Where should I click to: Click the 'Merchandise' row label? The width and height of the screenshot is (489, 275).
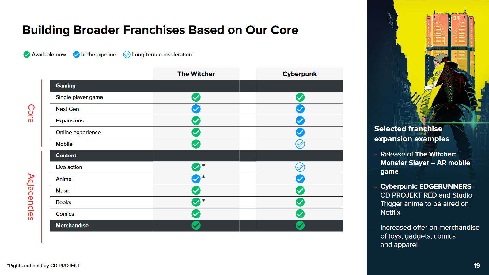tap(72, 225)
